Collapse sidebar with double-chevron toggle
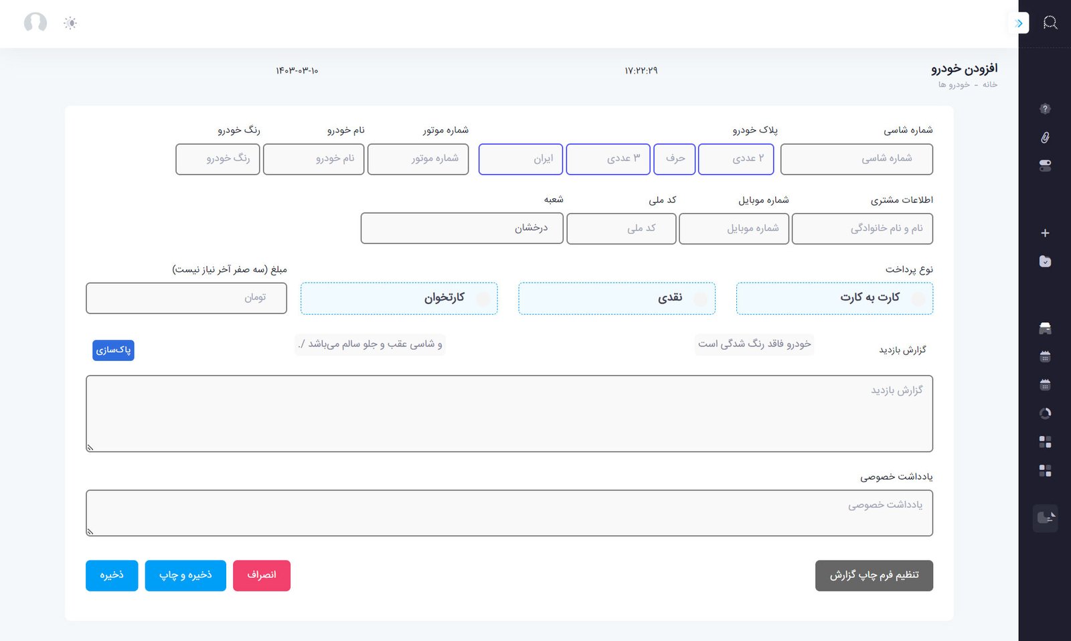 click(1018, 23)
